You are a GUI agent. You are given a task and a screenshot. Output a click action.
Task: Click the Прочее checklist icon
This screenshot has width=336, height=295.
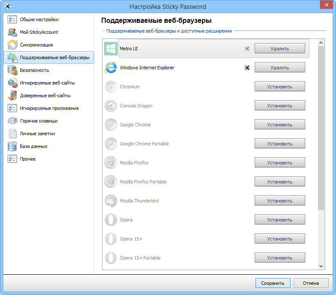(x=12, y=159)
